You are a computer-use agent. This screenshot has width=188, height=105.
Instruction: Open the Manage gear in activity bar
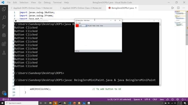pyautogui.click(x=4, y=93)
